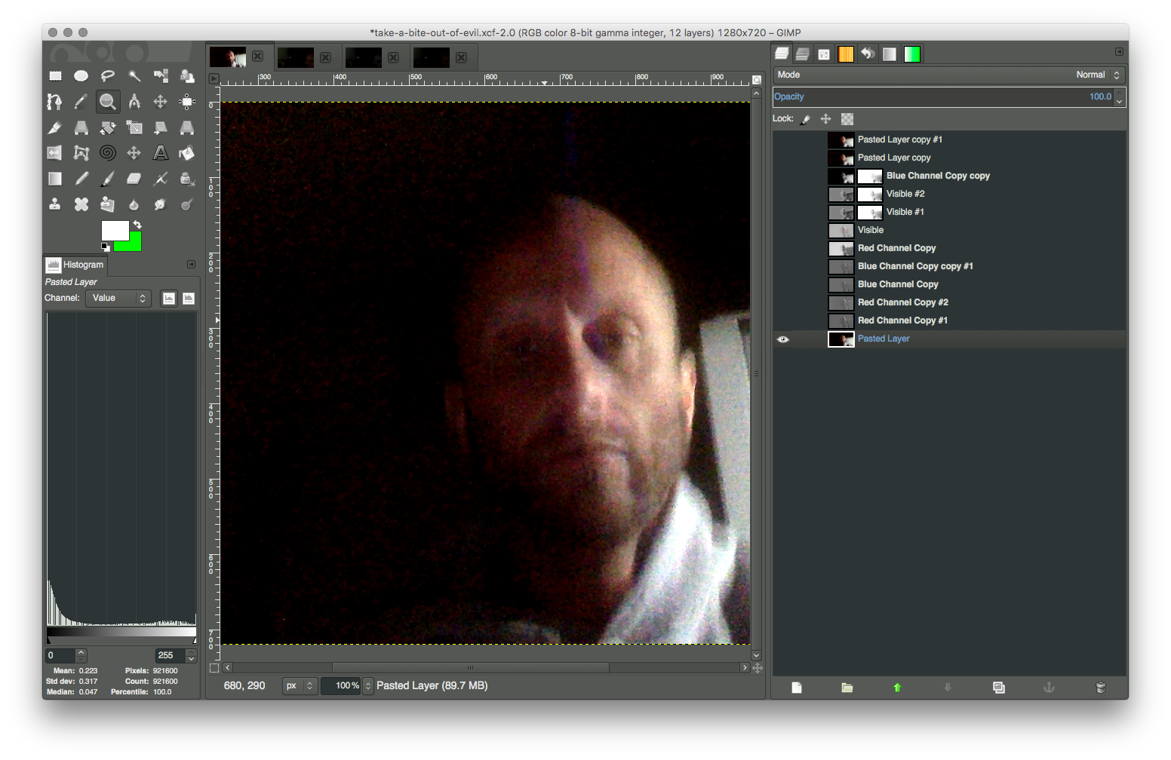
Task: Reset colors to black and white
Action: tap(106, 247)
